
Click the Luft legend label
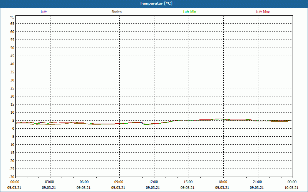(44, 12)
